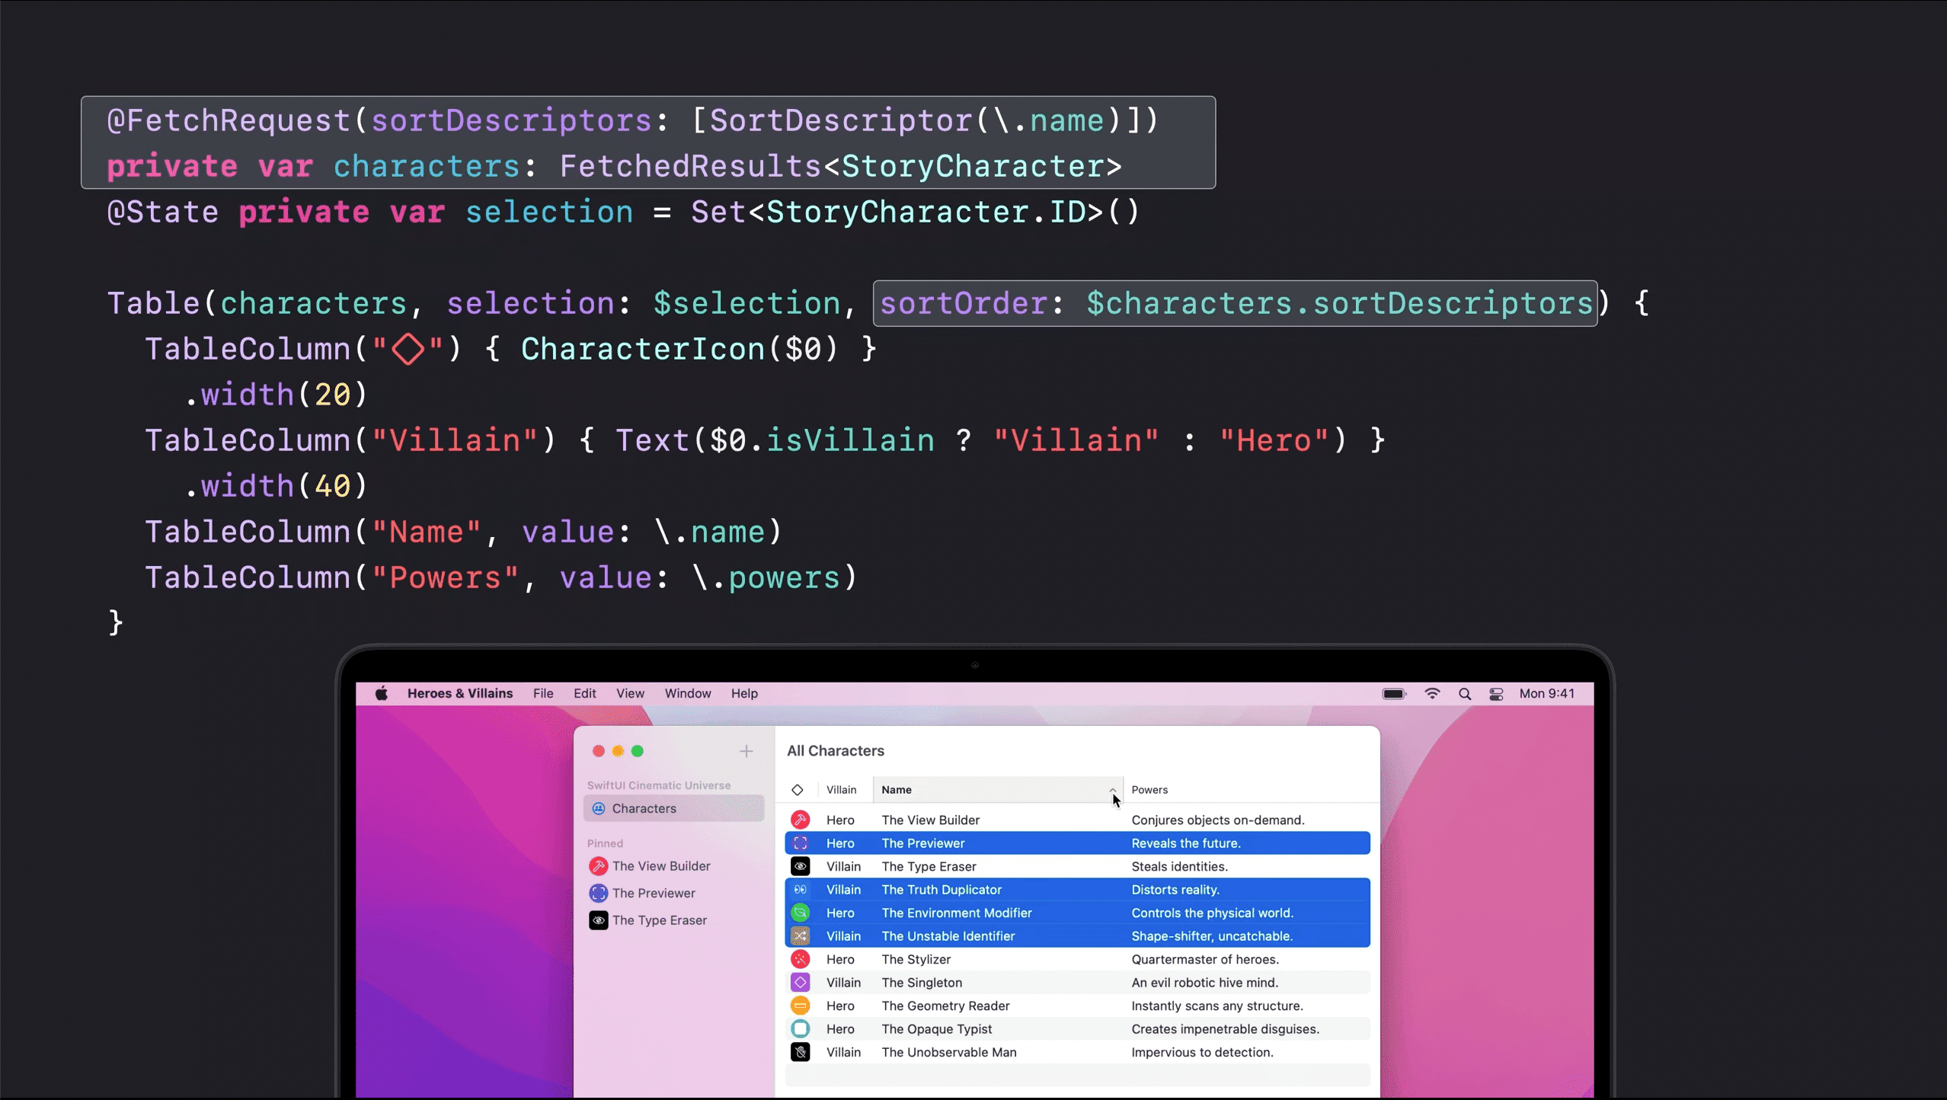Click "Conjures objects on-demand." powers cell

coord(1217,820)
